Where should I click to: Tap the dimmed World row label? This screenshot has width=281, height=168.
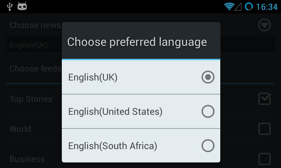coord(20,129)
